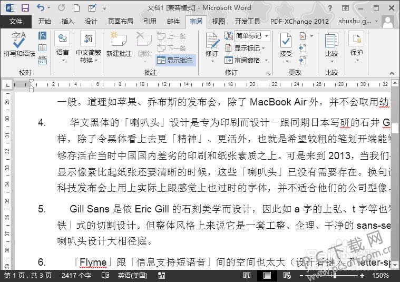This screenshot has width=400, height=282.
Task: Expand the 显示标记 show markup menu
Action: tap(245, 48)
